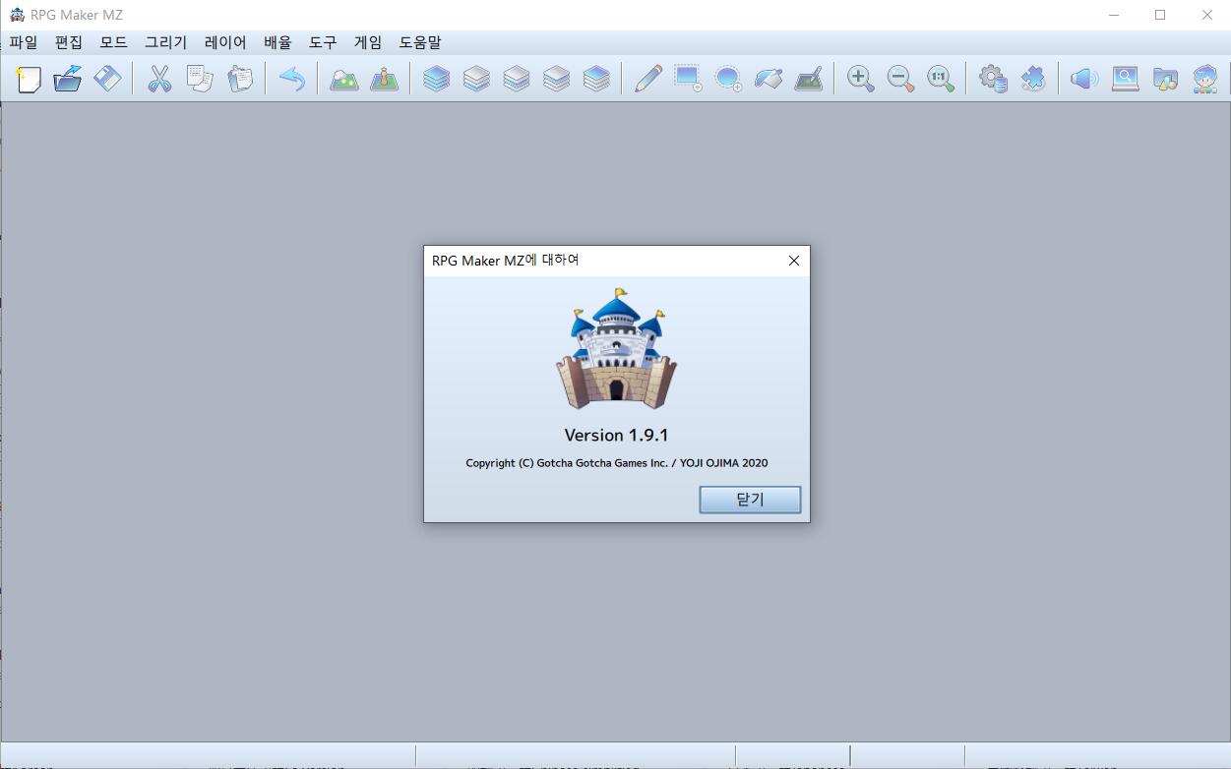Select the Rectangle drawing tool

point(688,79)
